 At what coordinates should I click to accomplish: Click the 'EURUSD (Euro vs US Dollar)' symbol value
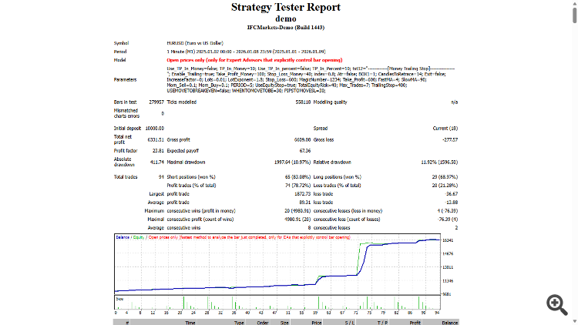point(195,43)
